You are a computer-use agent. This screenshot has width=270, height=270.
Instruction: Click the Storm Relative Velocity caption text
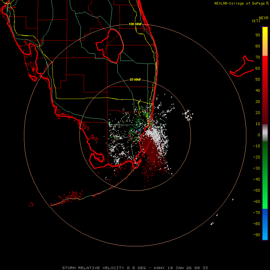[135, 268]
